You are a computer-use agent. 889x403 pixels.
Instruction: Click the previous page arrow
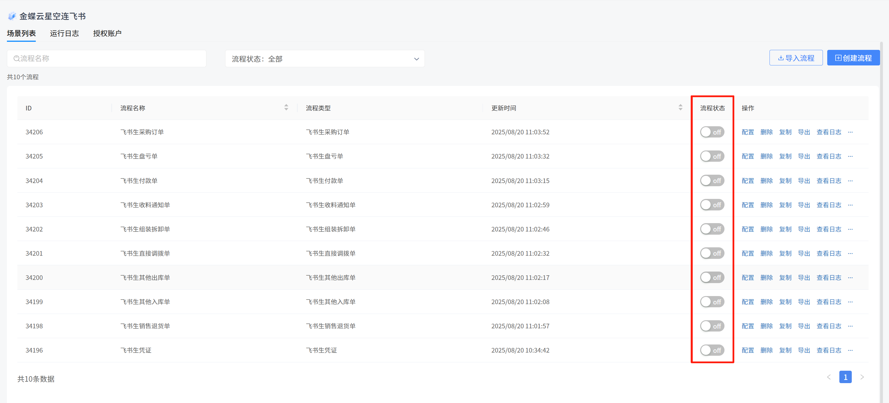(x=829, y=377)
